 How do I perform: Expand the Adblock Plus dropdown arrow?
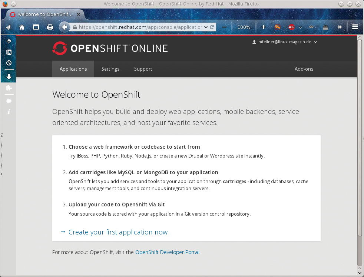[300, 27]
